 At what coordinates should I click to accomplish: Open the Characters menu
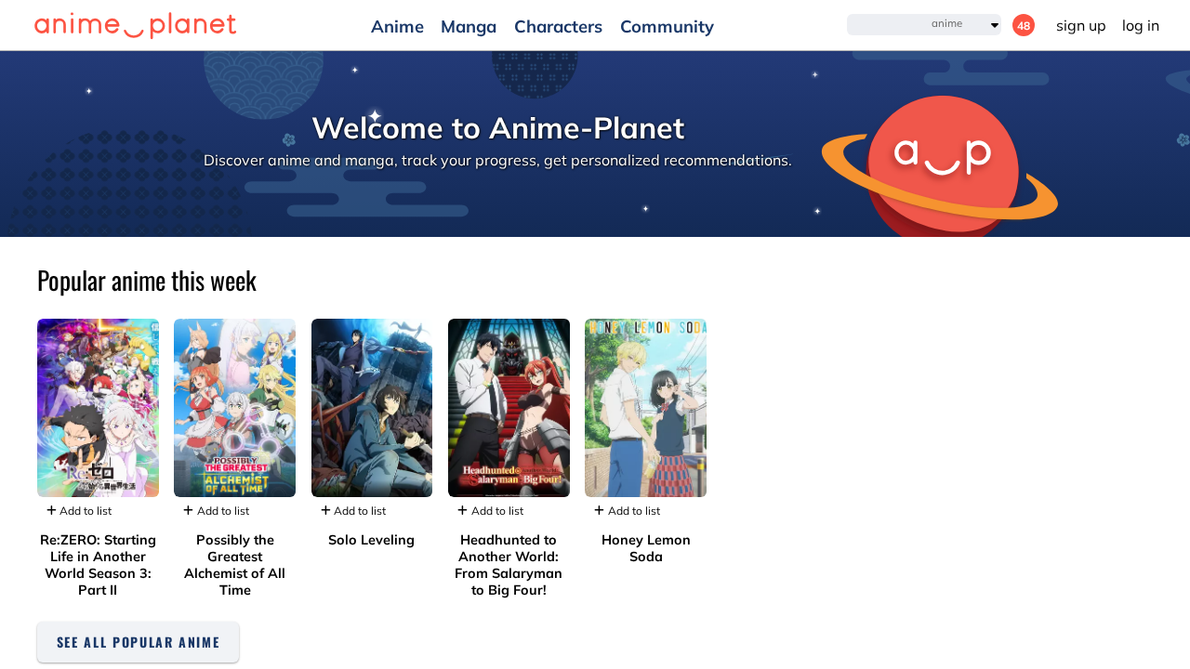tap(558, 26)
